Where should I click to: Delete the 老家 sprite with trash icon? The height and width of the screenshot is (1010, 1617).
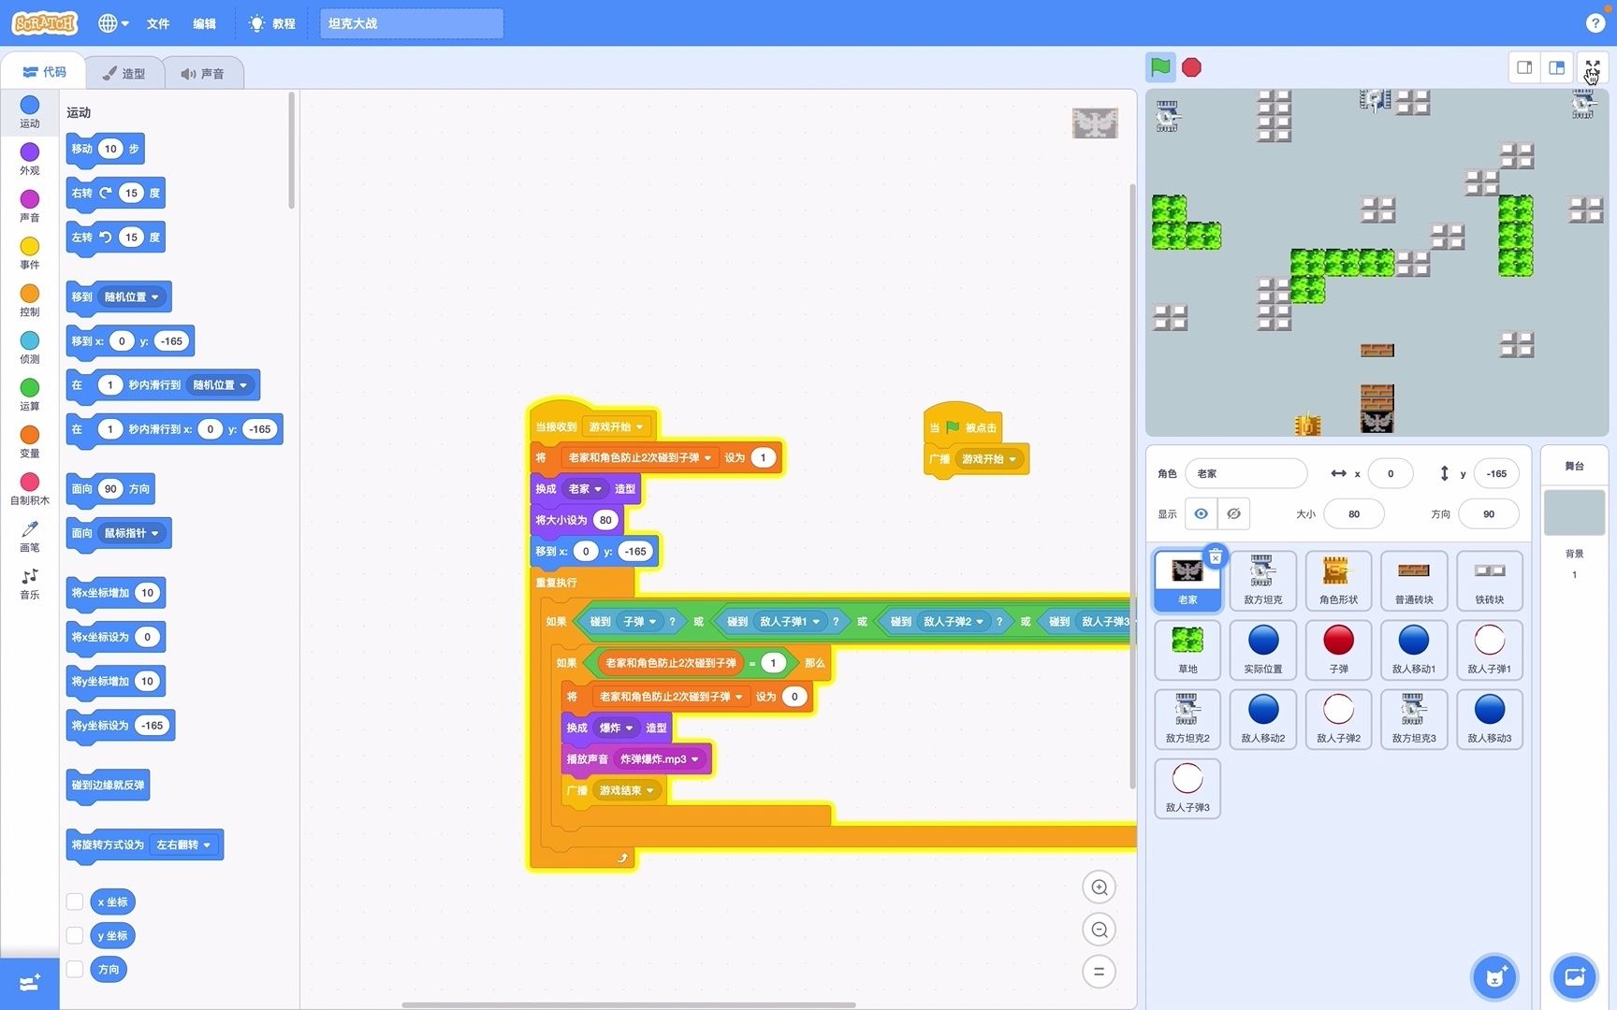click(x=1216, y=557)
